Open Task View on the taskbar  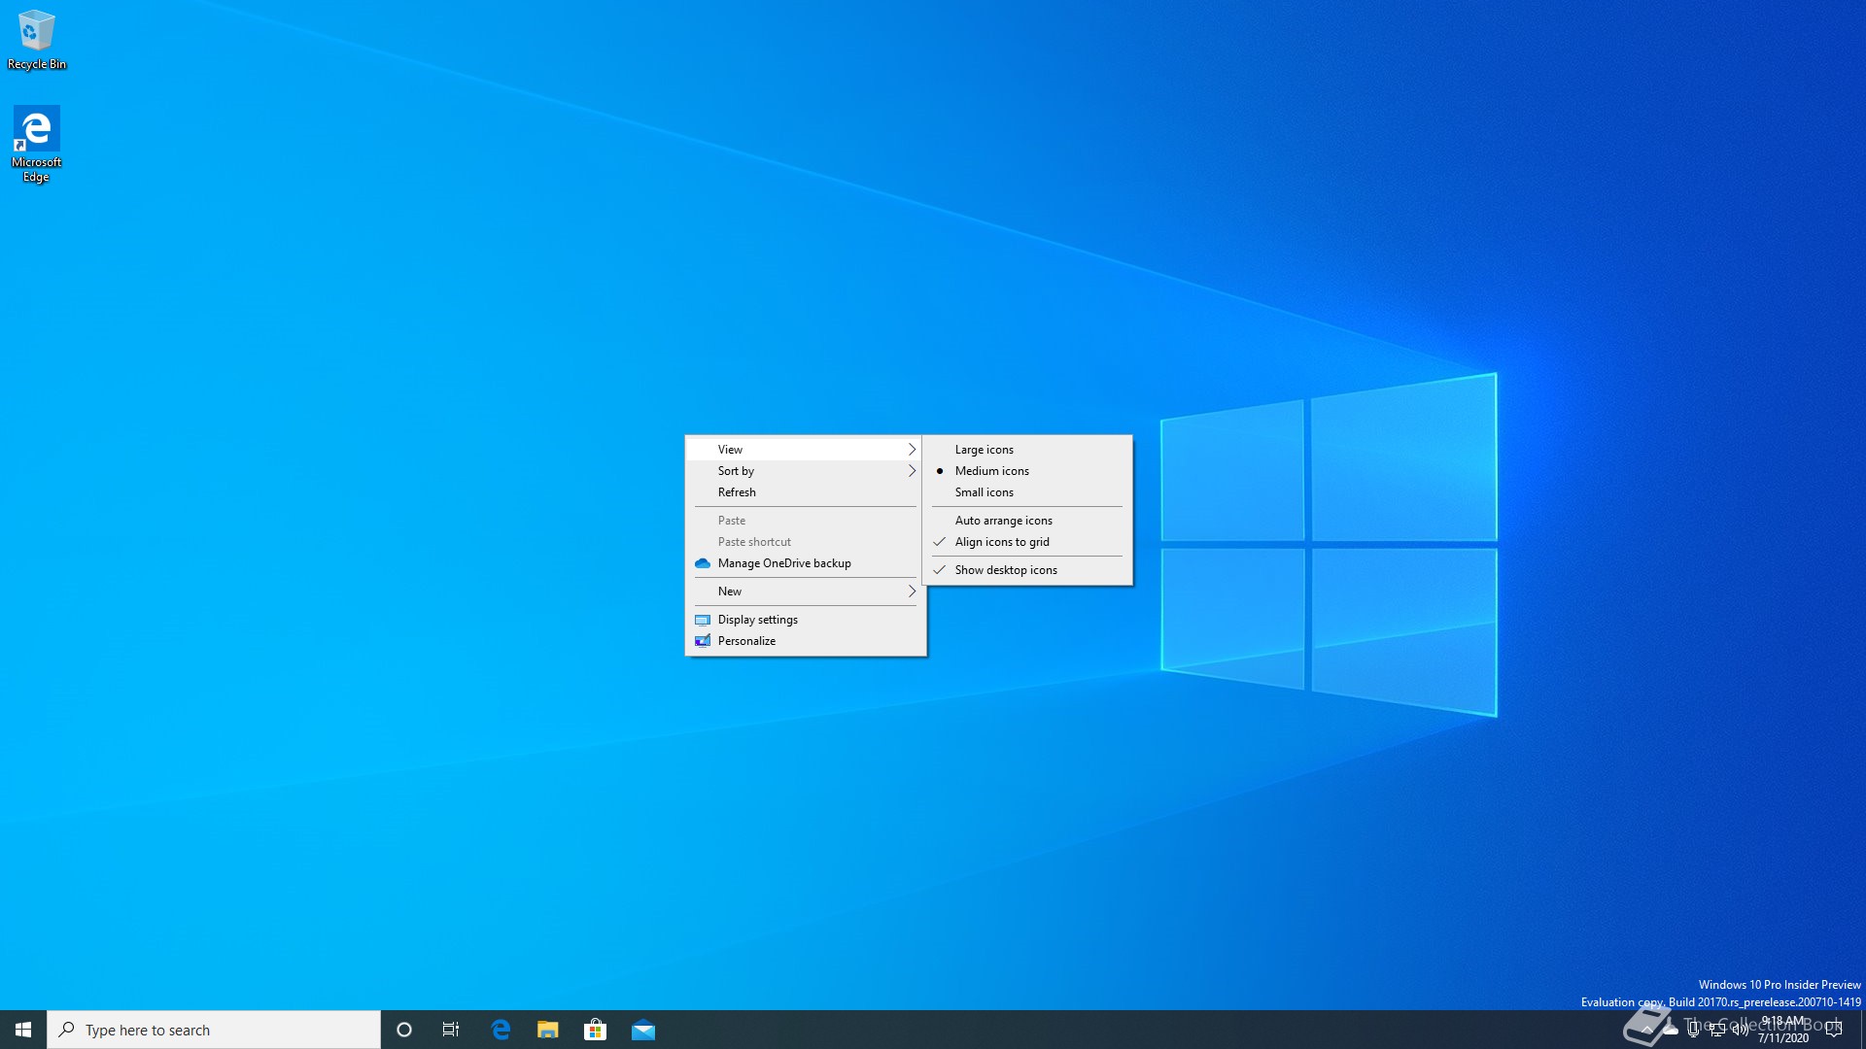pos(451,1030)
